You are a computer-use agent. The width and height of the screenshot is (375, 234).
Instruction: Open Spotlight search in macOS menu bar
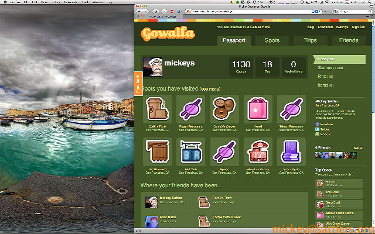[370, 2]
